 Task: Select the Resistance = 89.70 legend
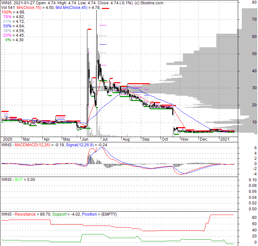33,214
